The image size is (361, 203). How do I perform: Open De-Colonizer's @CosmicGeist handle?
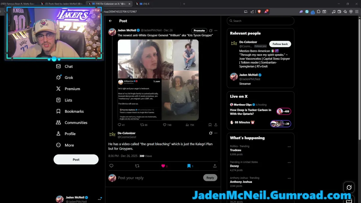[x=127, y=137]
